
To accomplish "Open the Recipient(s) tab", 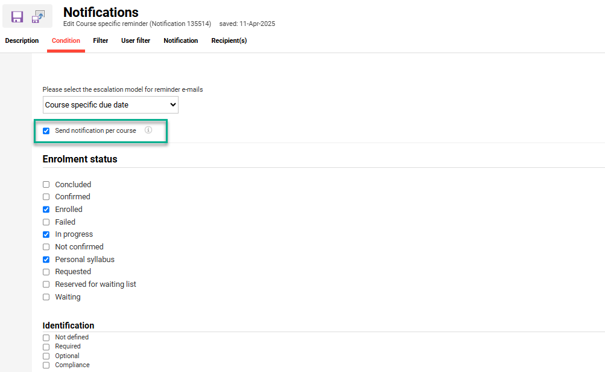I will (x=229, y=40).
